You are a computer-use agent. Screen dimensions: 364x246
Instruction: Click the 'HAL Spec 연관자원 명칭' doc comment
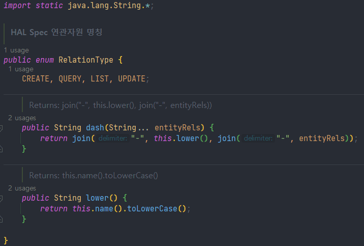56,32
